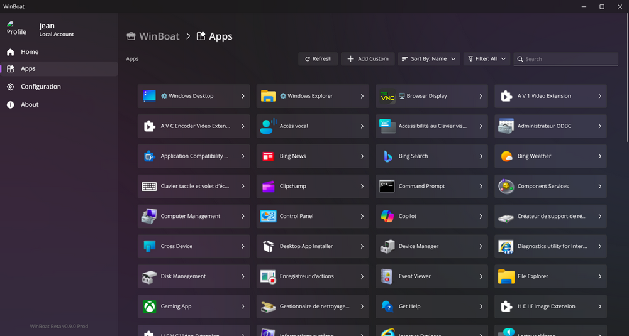This screenshot has width=629, height=336.
Task: Click the Bing News icon
Action: coord(268,156)
